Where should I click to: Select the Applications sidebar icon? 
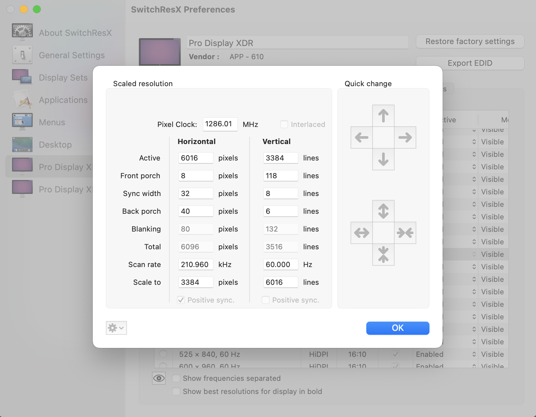coord(22,99)
